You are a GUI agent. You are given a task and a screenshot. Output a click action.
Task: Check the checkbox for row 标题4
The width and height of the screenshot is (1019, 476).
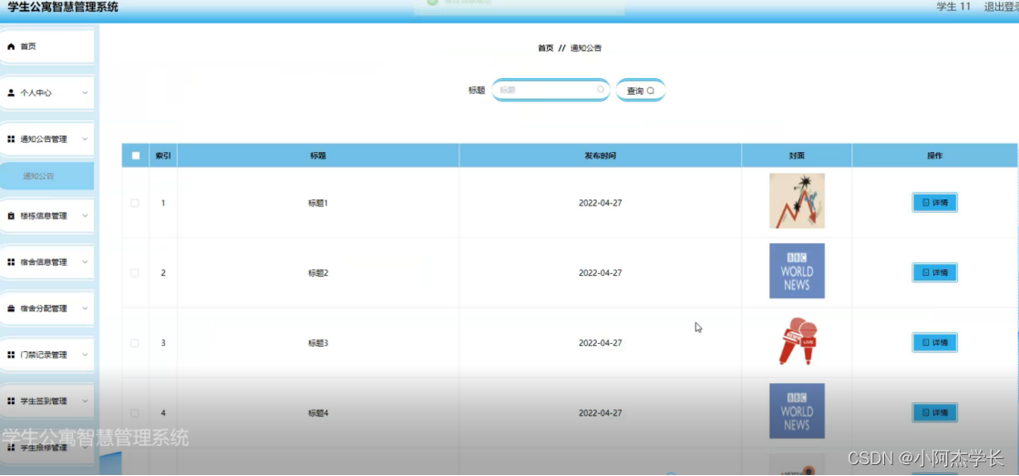click(x=135, y=413)
